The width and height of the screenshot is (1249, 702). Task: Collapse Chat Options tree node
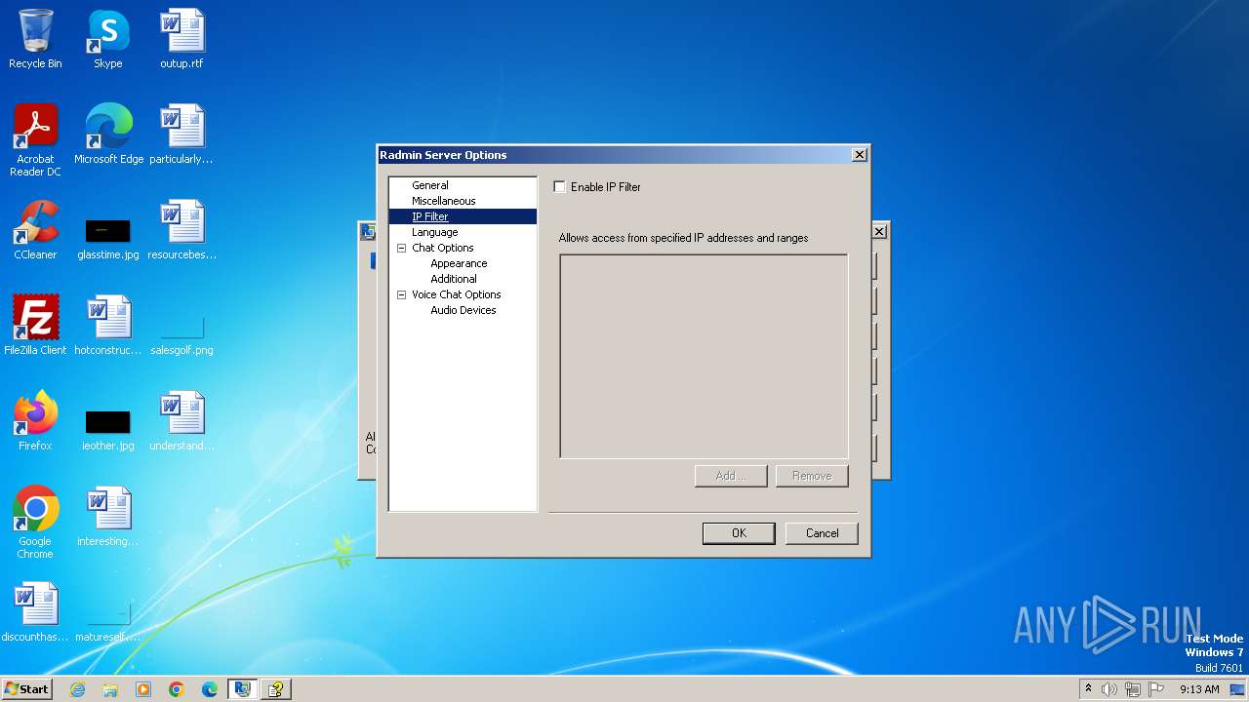[x=402, y=248]
